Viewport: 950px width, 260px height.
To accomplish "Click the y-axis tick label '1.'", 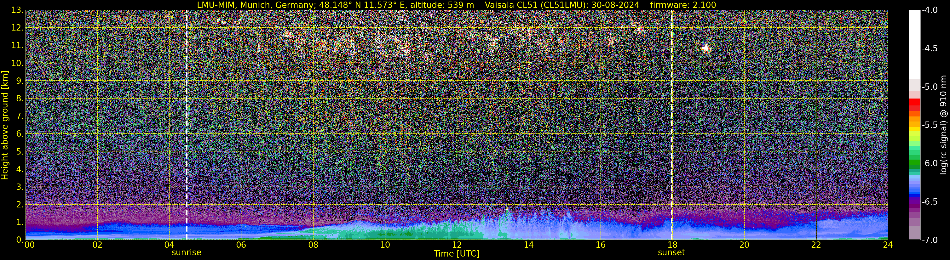I will coord(20,223).
